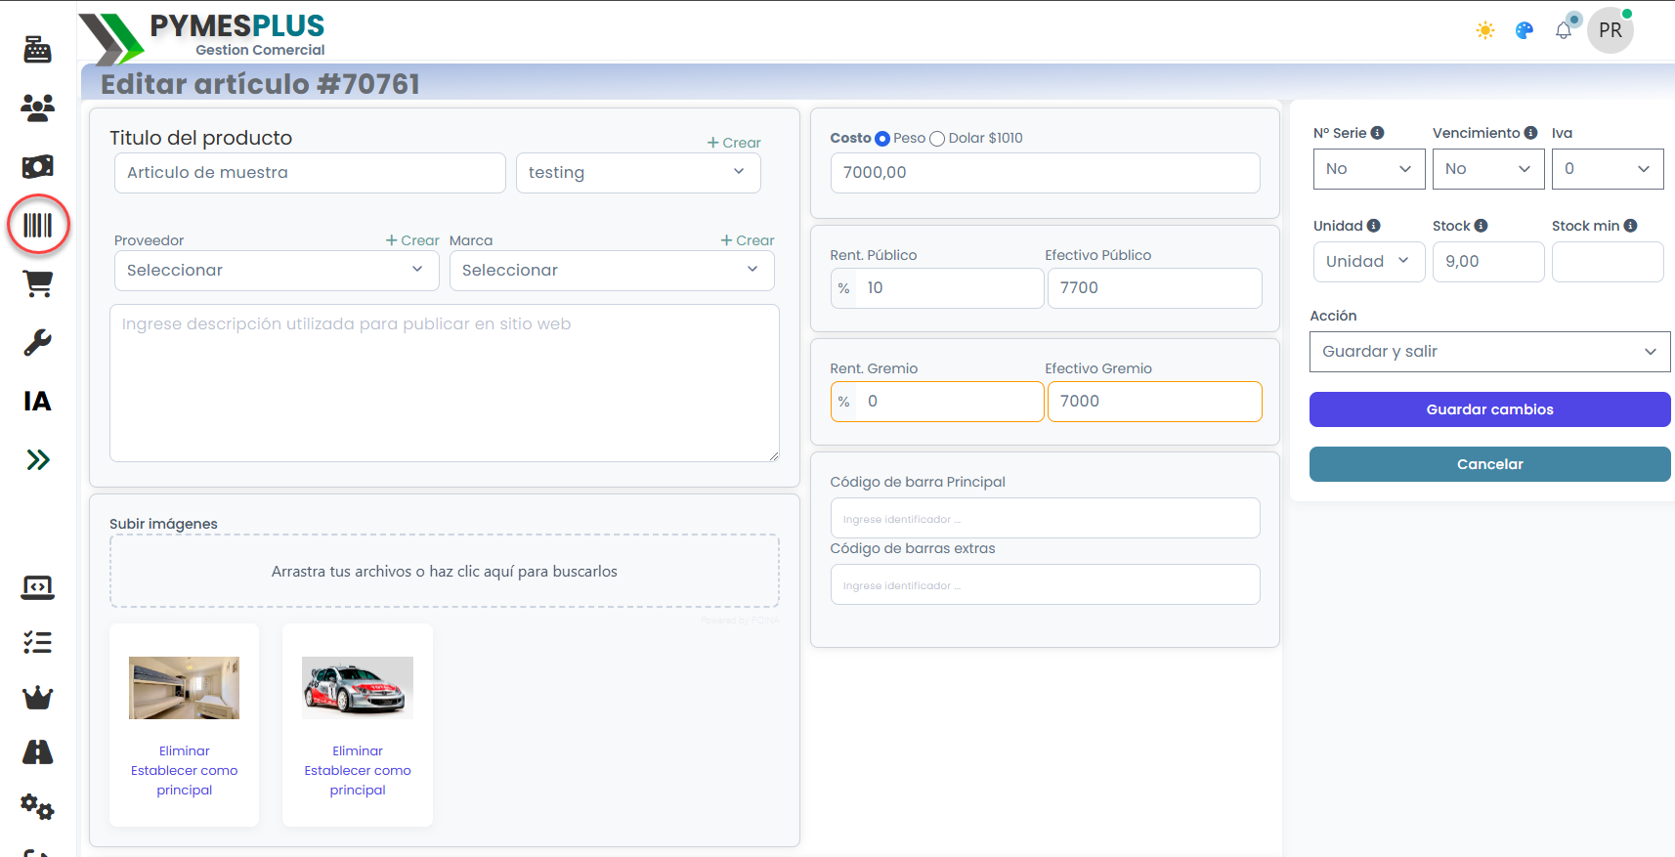Open the clients group sidebar icon
This screenshot has width=1675, height=857.
coord(38,107)
